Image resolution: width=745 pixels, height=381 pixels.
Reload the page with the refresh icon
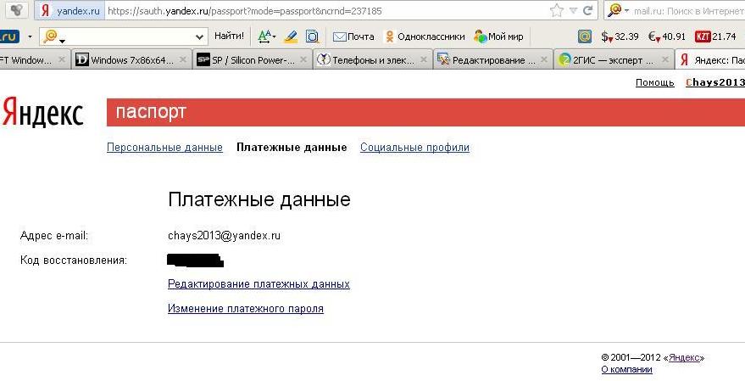(x=587, y=10)
